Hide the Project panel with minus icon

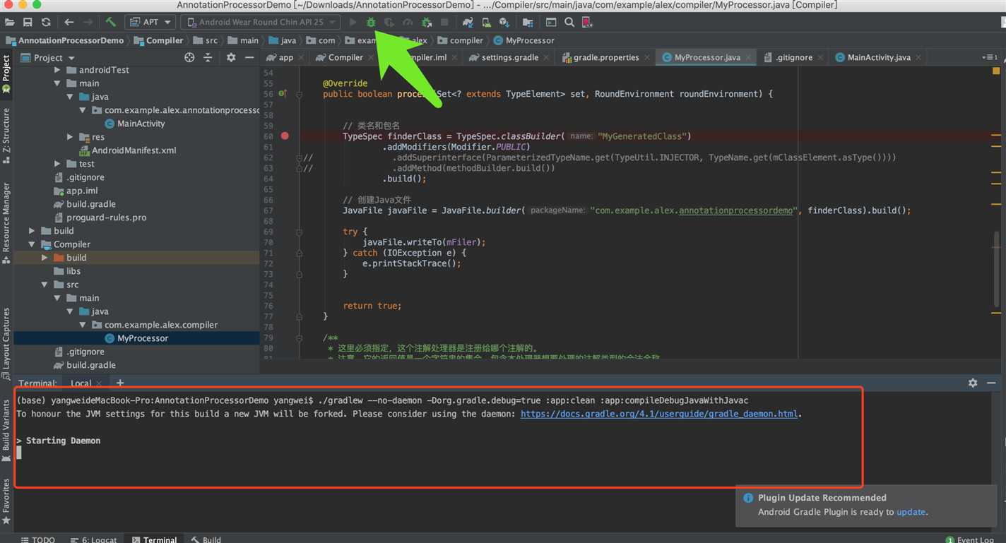[x=249, y=58]
